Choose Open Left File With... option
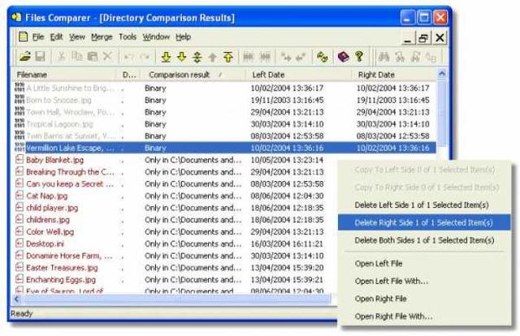 click(x=424, y=282)
